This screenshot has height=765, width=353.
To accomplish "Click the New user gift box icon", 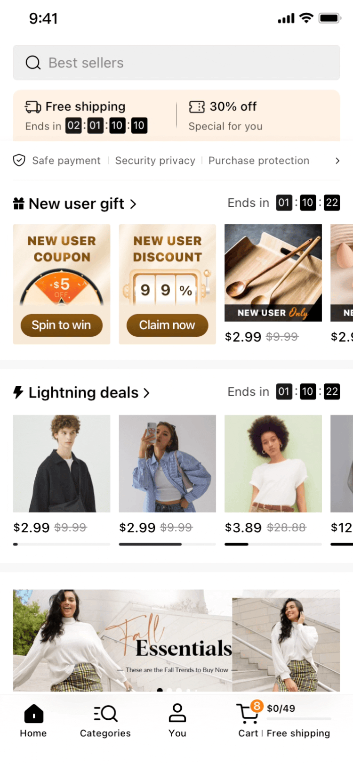I will [x=19, y=203].
